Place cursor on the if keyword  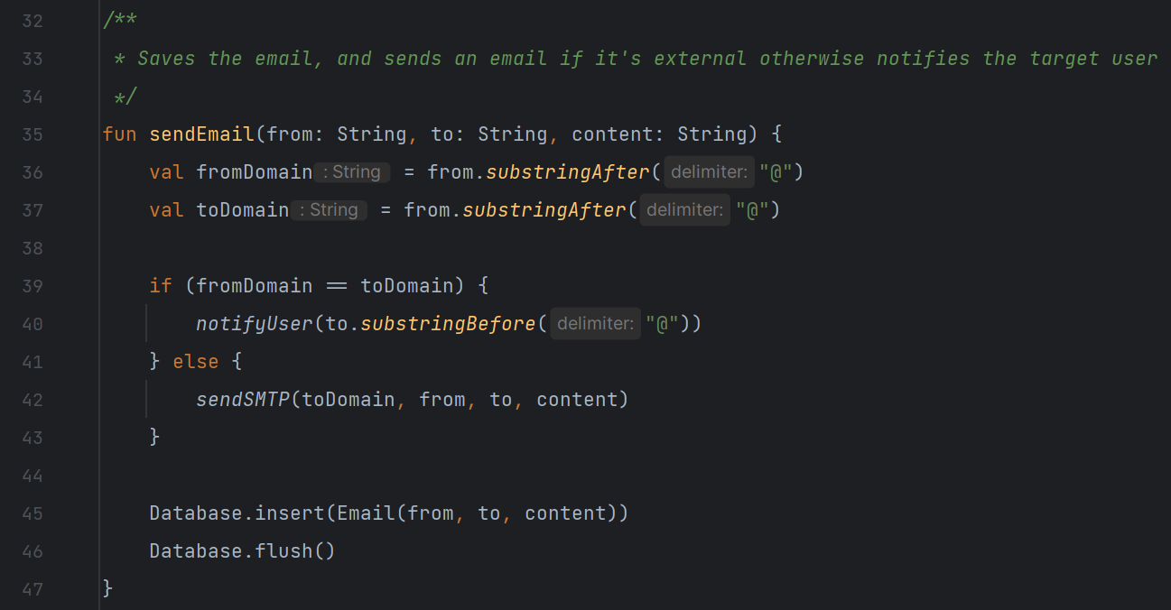pyautogui.click(x=160, y=286)
